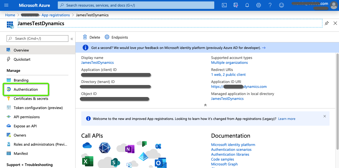Click the 'Support + Troubleshooting' heading
The image size is (339, 168).
click(x=30, y=165)
